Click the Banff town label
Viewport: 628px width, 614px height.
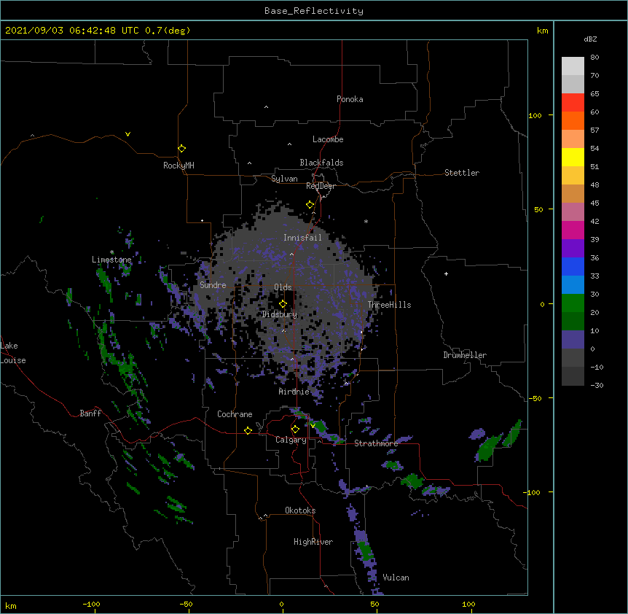click(90, 413)
